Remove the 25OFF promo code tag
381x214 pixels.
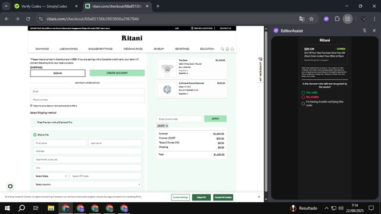tap(167, 126)
